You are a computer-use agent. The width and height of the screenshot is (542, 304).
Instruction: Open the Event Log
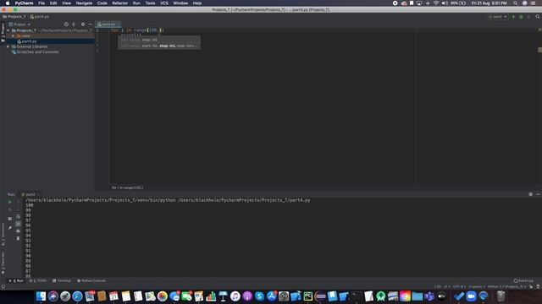[x=523, y=280]
